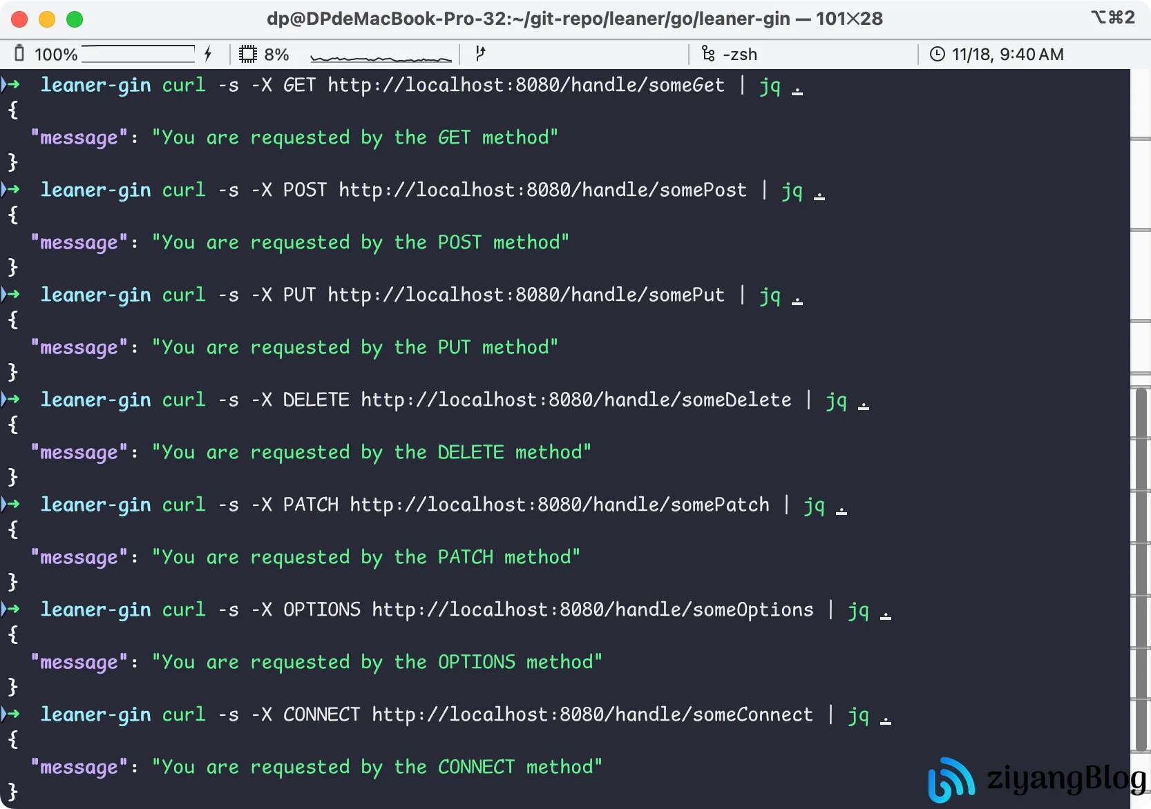The width and height of the screenshot is (1151, 809).
Task: Click the prompt arrow before the GET command
Action: click(11, 85)
